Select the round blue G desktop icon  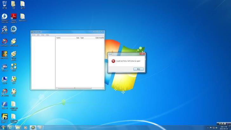pyautogui.click(x=14, y=30)
